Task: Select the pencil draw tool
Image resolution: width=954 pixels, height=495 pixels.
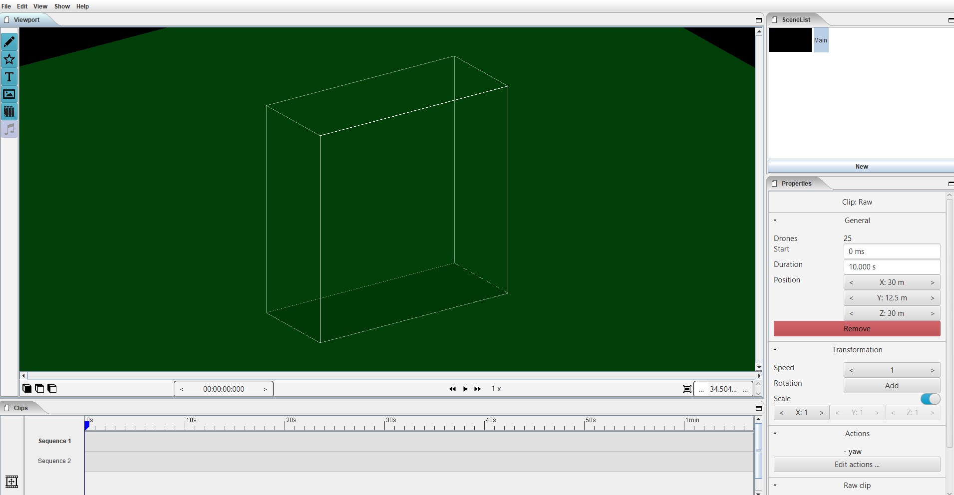Action: [x=9, y=42]
